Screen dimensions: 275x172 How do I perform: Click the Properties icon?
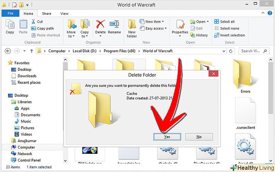coord(180,25)
